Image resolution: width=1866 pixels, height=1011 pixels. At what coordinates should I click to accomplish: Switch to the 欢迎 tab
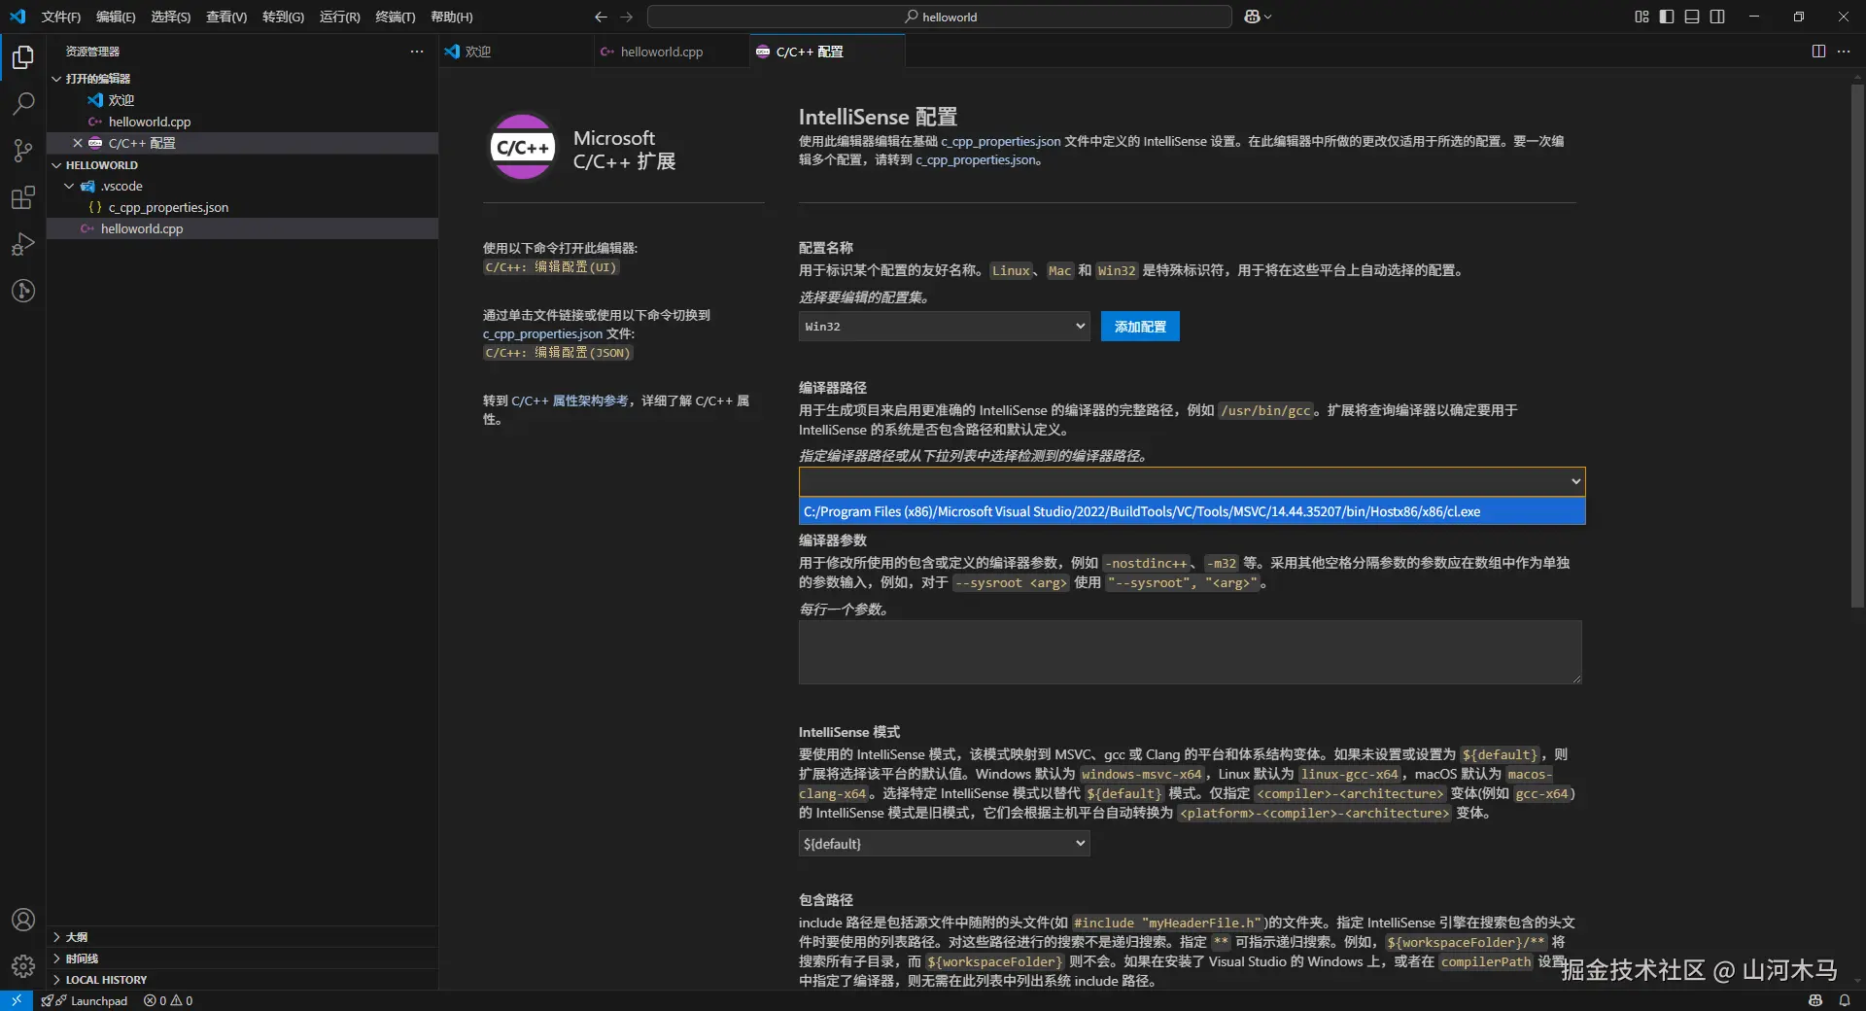[516, 52]
